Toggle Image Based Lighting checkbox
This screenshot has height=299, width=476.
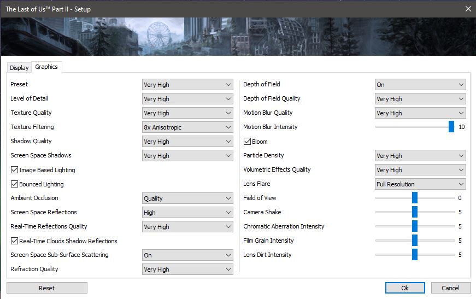14,169
